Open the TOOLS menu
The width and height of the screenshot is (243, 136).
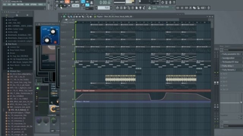[x=41, y=5]
